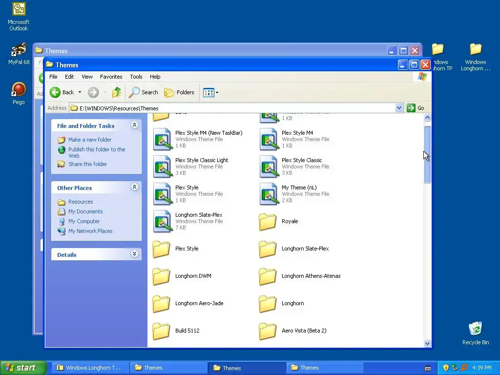
Task: Select the Longhorn Slate-Plex theme file icon
Action: [x=163, y=221]
